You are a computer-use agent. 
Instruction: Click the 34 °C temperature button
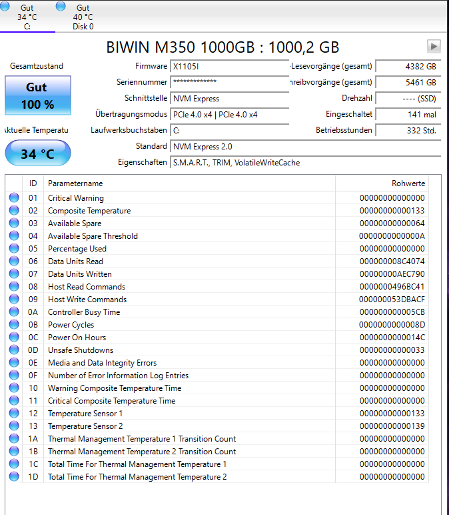38,153
